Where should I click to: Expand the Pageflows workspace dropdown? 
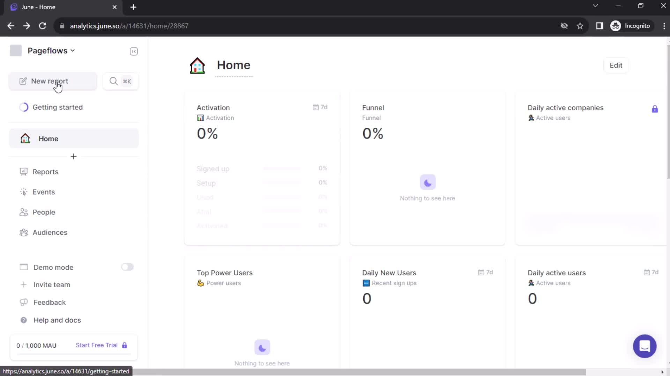click(x=51, y=50)
